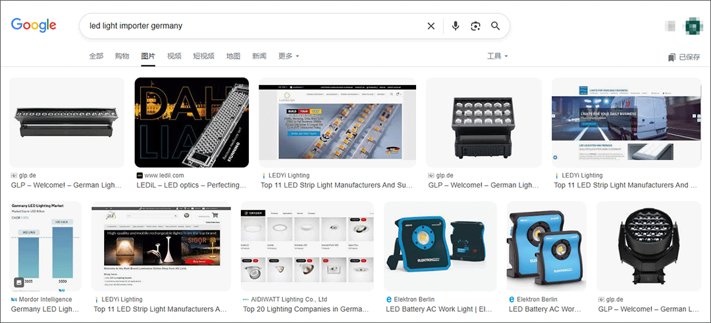711x323 pixels.
Task: Start voice search with microphone icon
Action: pyautogui.click(x=456, y=26)
